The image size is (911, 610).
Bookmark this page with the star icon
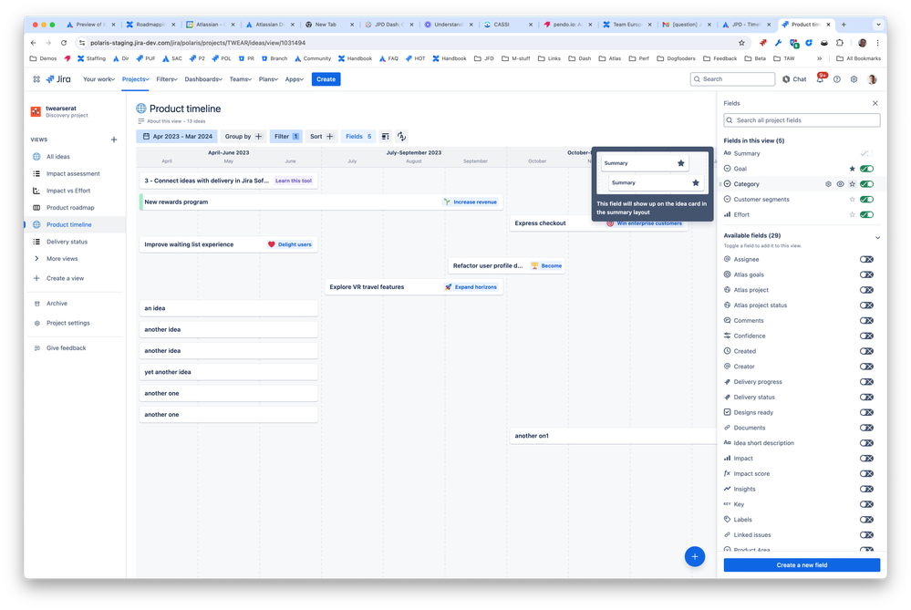741,43
